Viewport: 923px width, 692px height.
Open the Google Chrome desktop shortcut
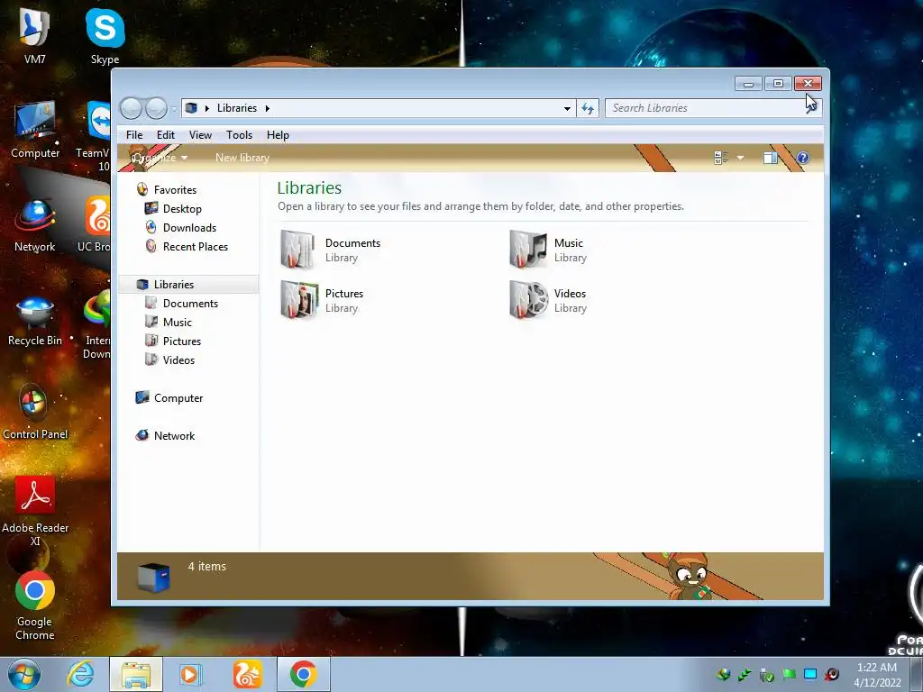pos(35,606)
